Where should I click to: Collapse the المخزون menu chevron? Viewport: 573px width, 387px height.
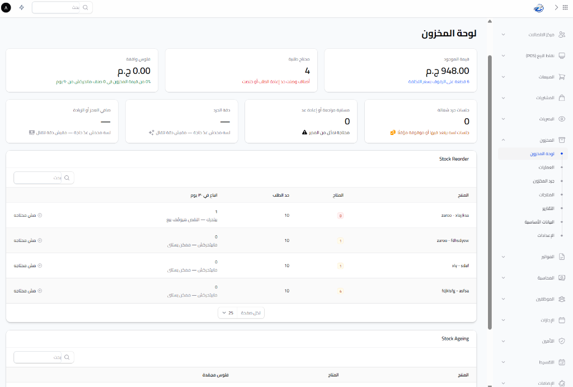tap(503, 140)
